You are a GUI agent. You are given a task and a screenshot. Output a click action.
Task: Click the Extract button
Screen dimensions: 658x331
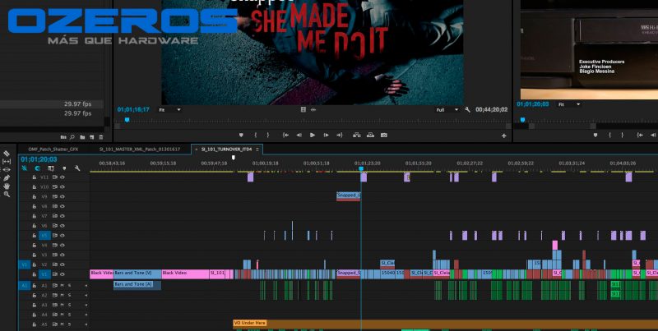[371, 136]
